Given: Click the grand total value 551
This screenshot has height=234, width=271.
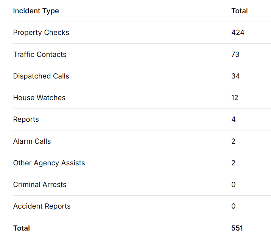Looking at the screenshot, I should pos(237,228).
